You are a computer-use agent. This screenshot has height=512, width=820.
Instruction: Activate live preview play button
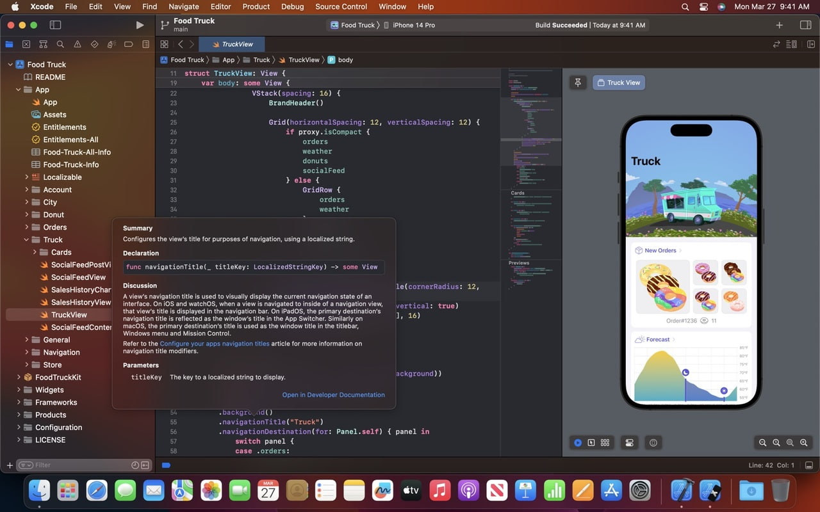coord(578,442)
